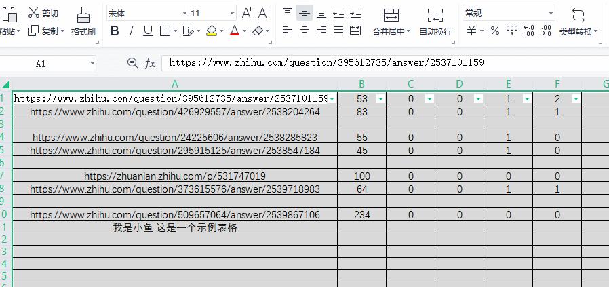Viewport: 609px width, 287px height.
Task: Expand Merge and Center (合并居中) dropdown arrow
Action: click(408, 31)
